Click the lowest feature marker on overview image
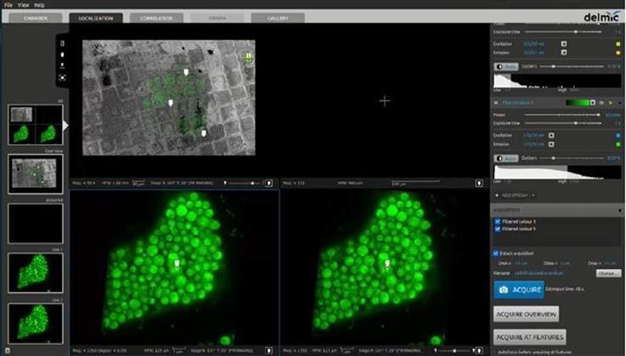Image resolution: width=626 pixels, height=356 pixels. [x=204, y=133]
